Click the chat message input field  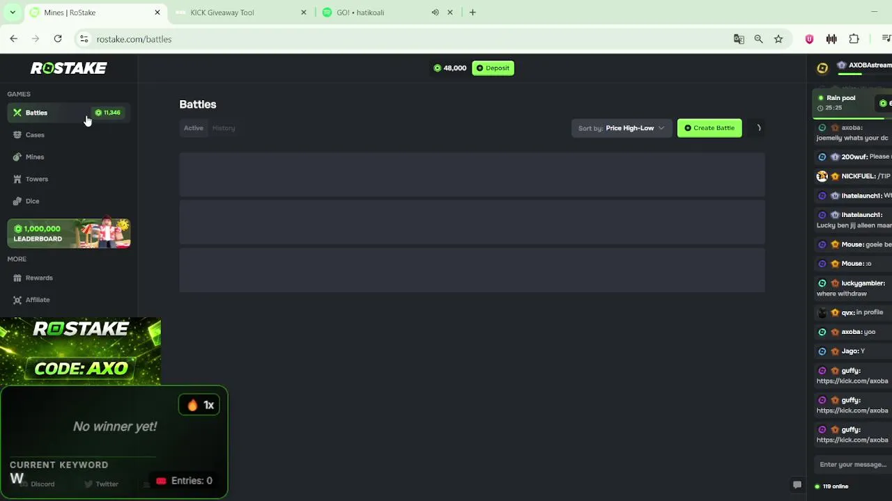pyautogui.click(x=853, y=464)
